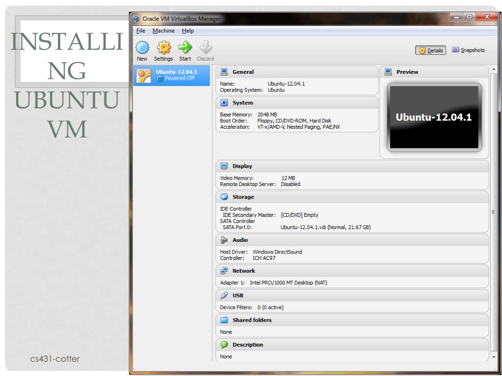This screenshot has width=502, height=376.
Task: Click the Acceleration VT-x/AMD-V value
Action: click(299, 127)
